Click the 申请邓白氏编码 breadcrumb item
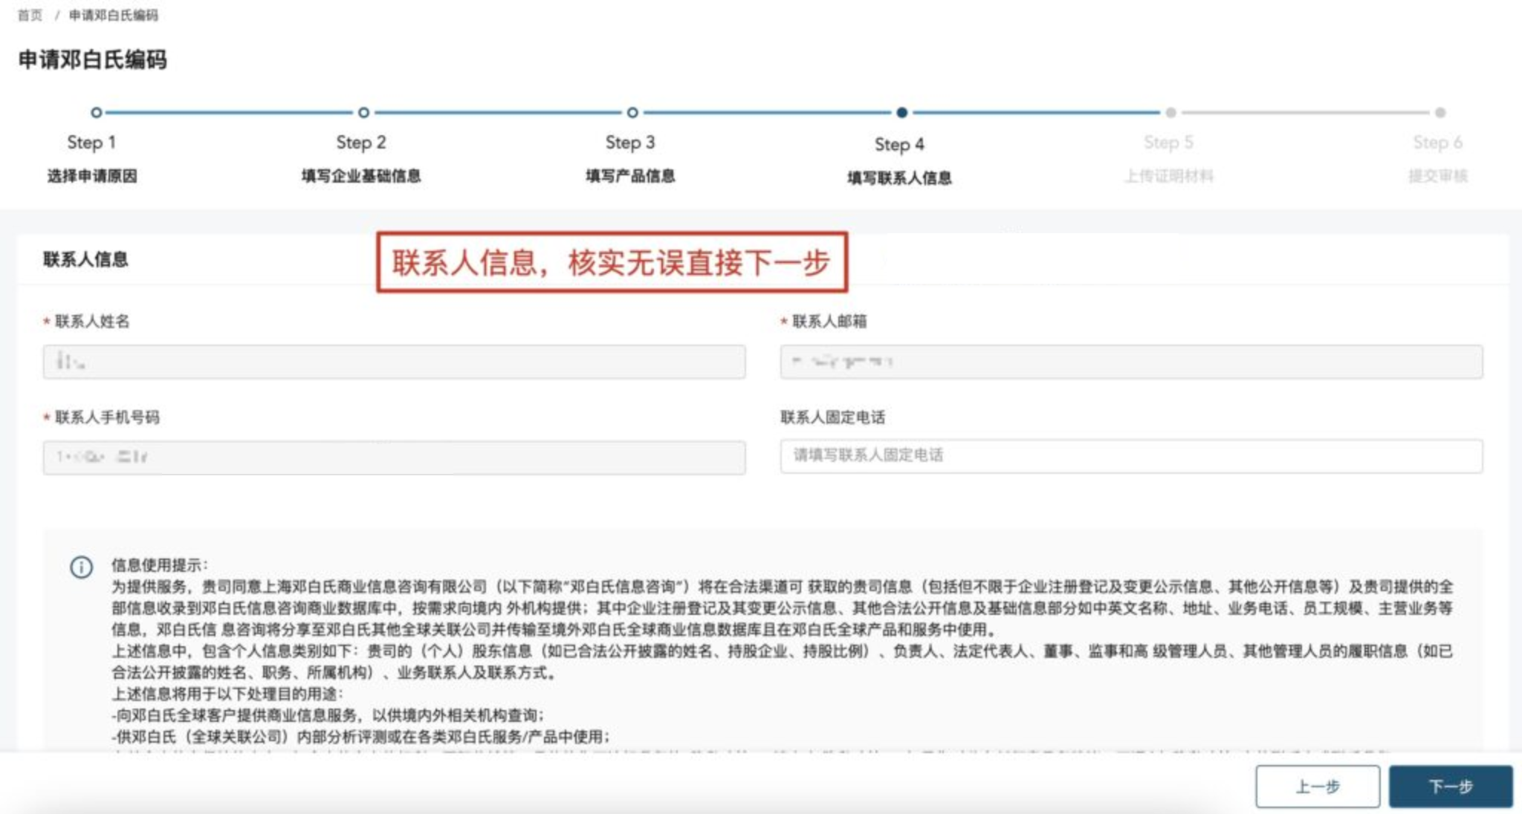The height and width of the screenshot is (814, 1522). coord(113,15)
